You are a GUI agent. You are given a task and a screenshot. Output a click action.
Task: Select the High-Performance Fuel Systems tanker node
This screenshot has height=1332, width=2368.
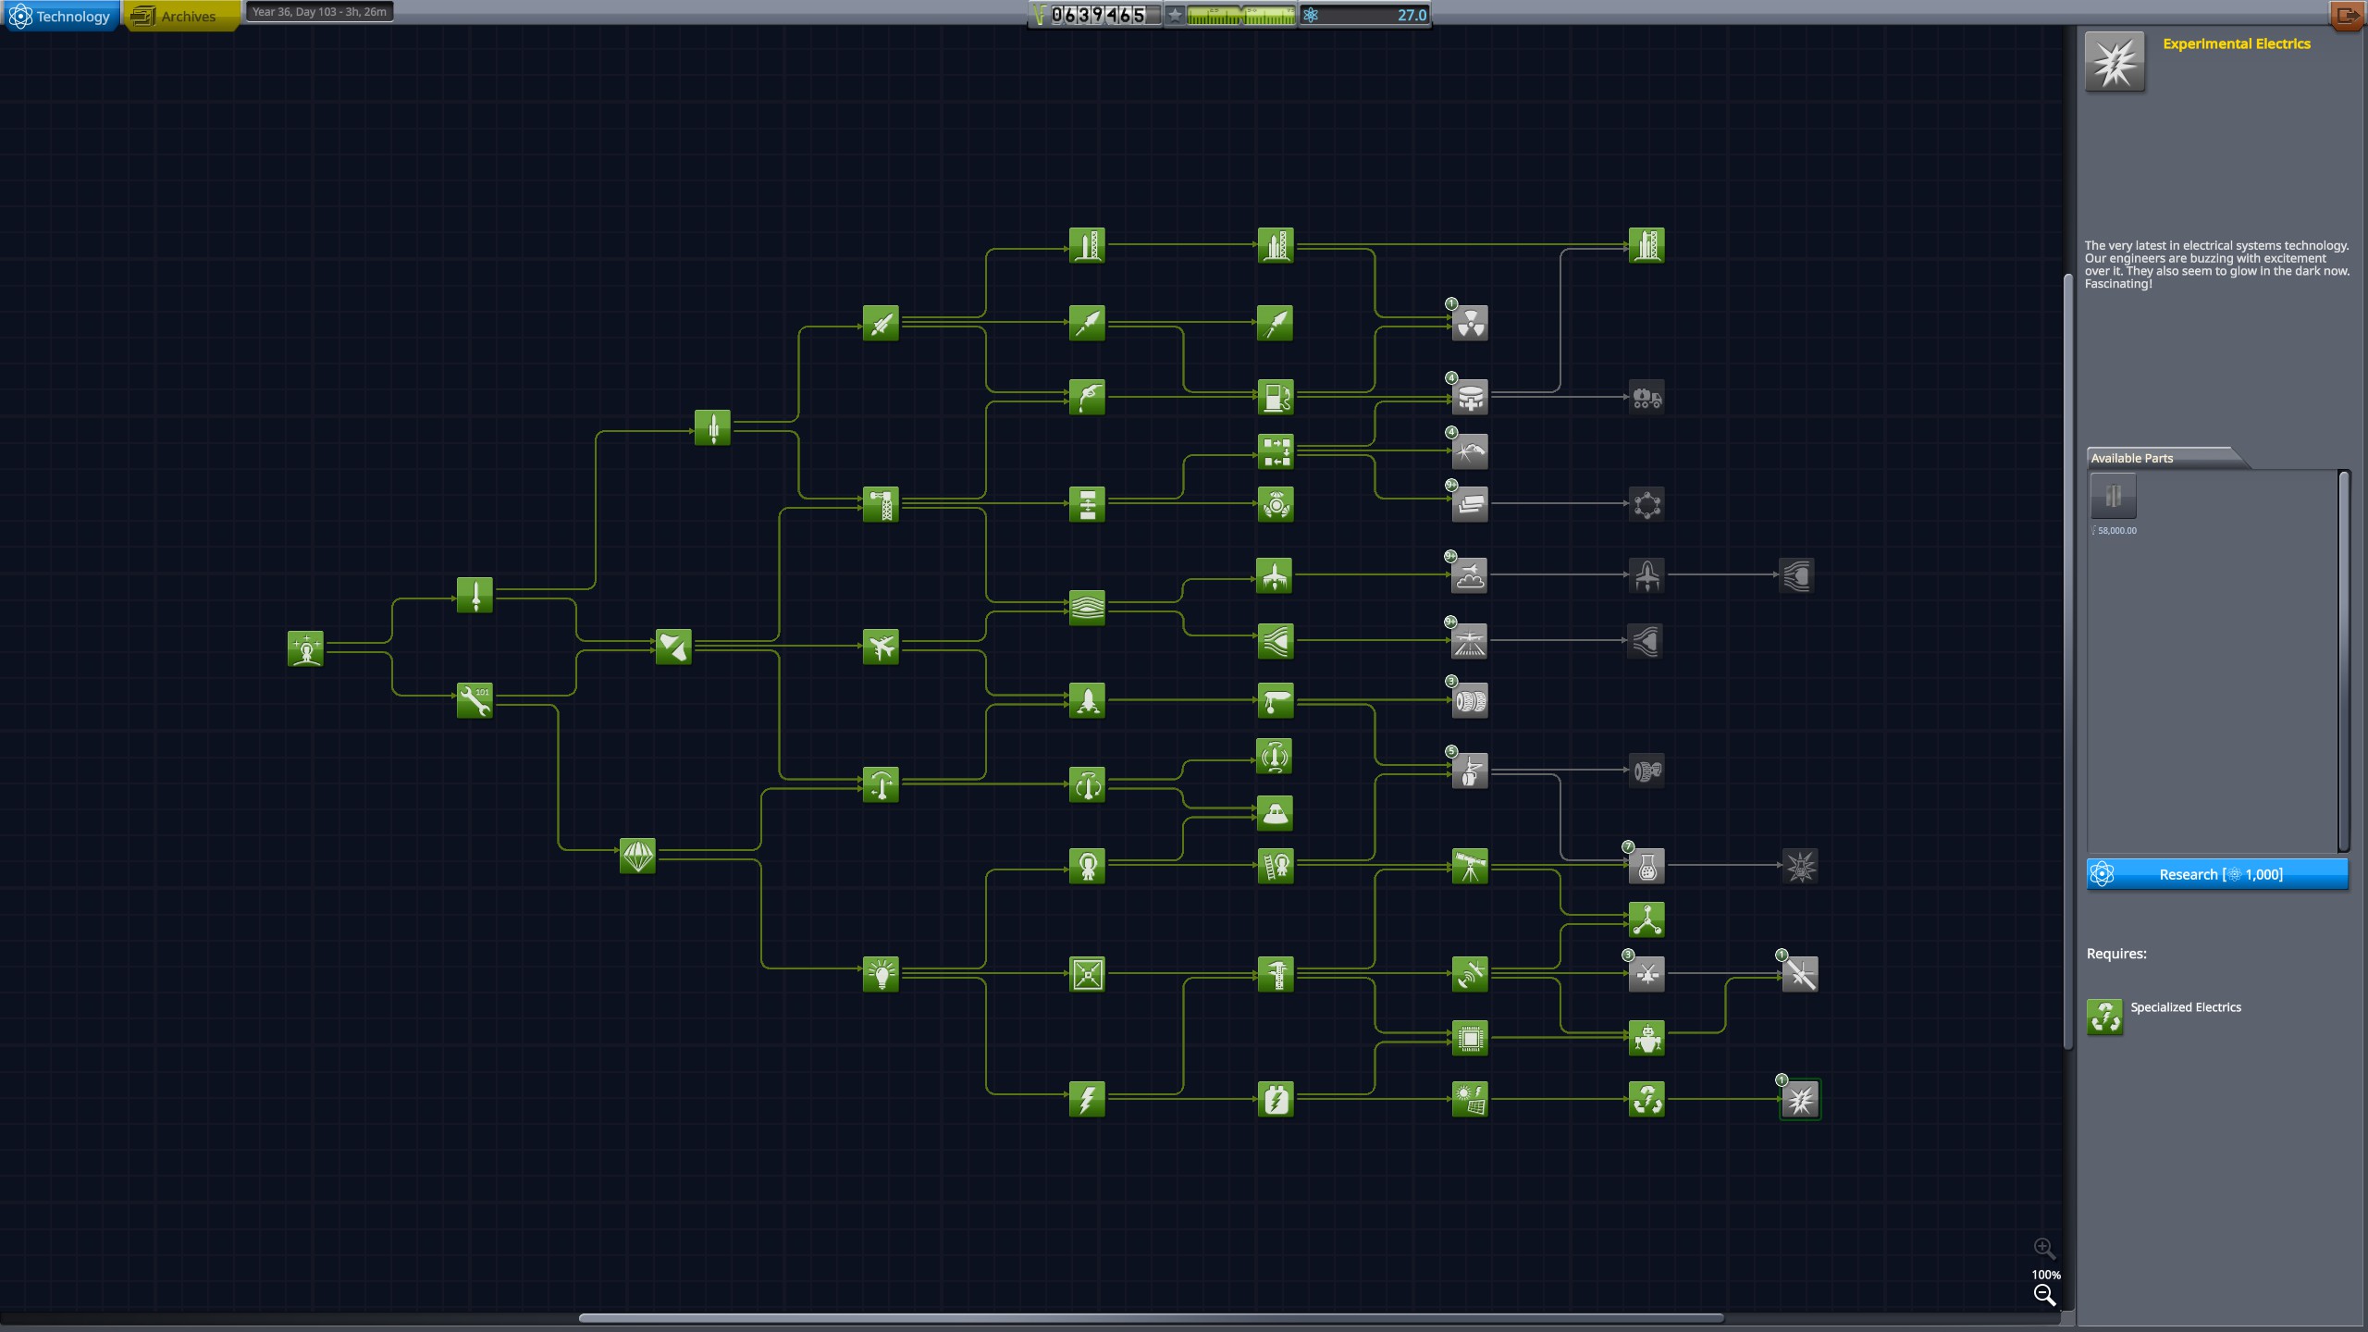click(x=1646, y=397)
